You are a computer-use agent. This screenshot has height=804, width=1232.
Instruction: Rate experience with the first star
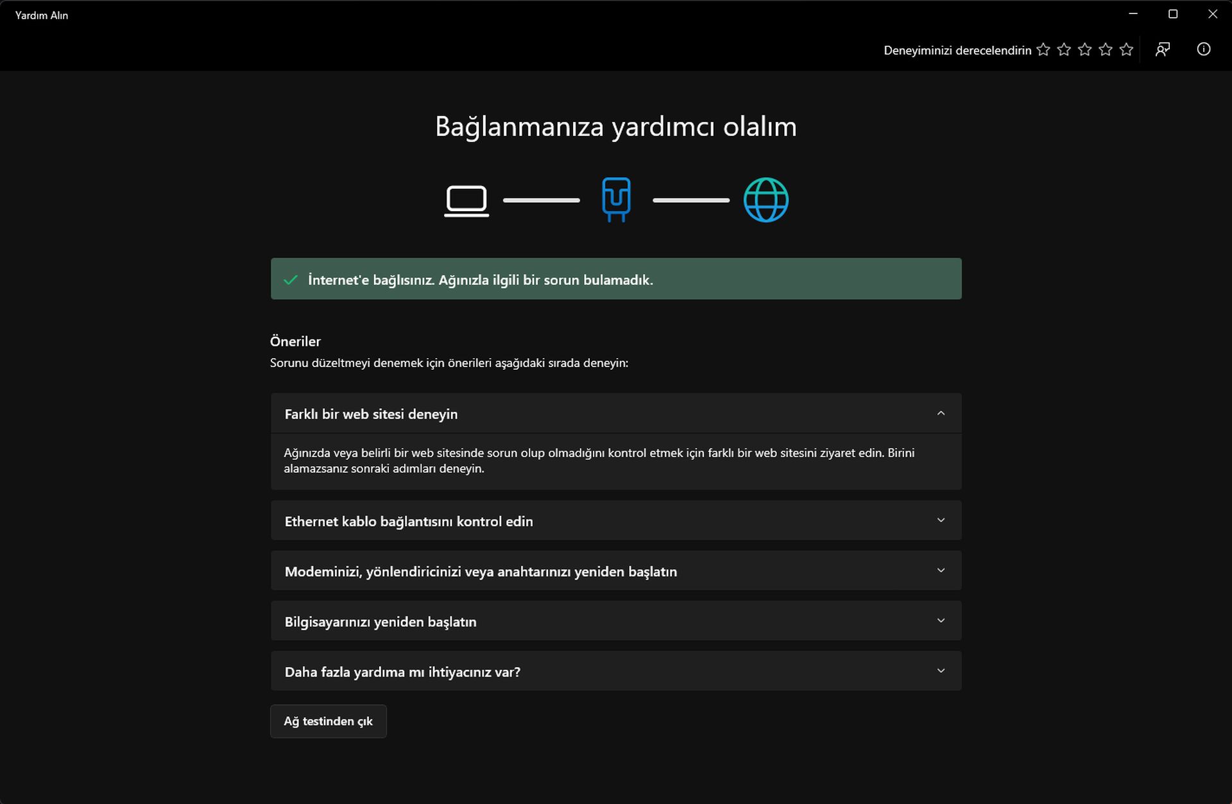click(1043, 49)
